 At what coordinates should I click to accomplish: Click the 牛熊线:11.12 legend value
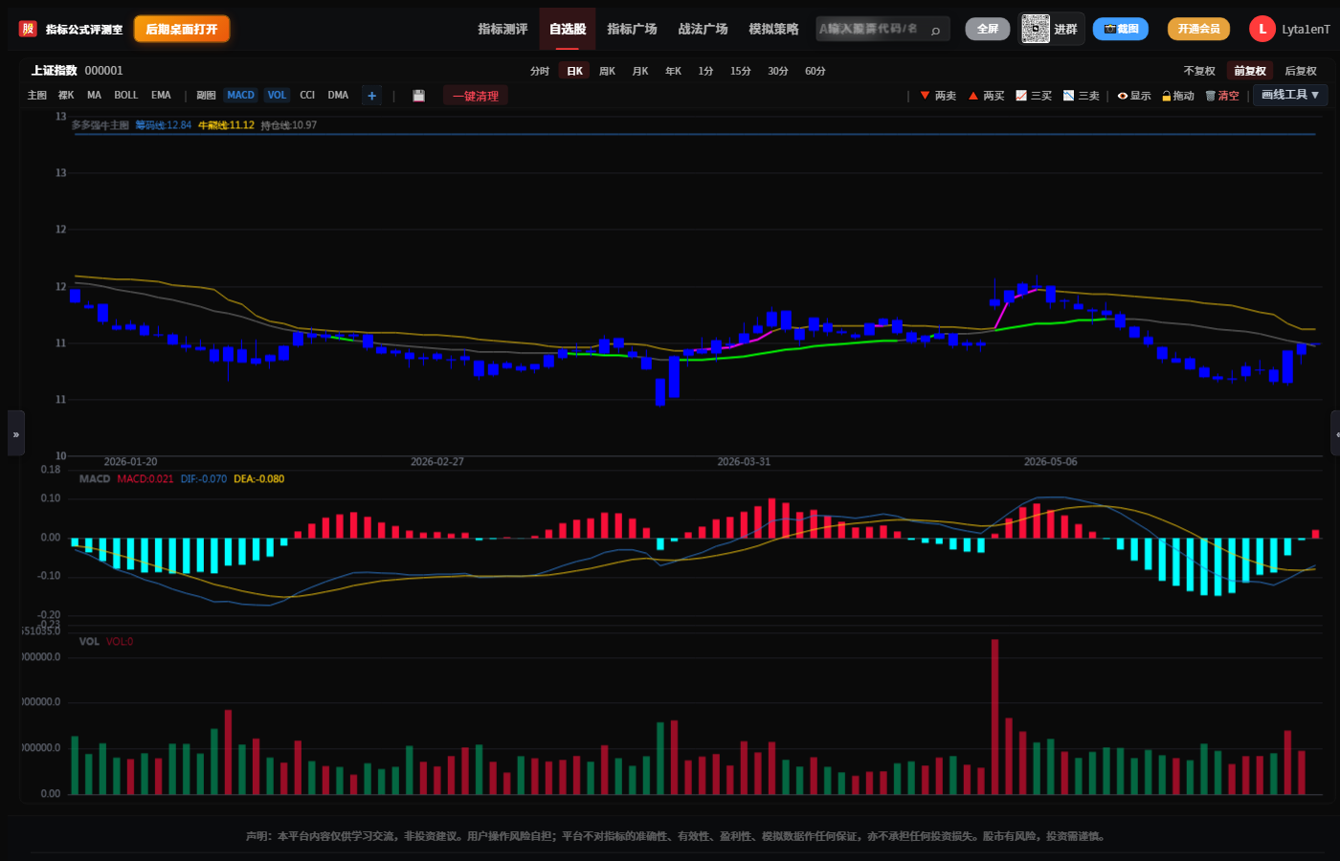click(x=226, y=125)
